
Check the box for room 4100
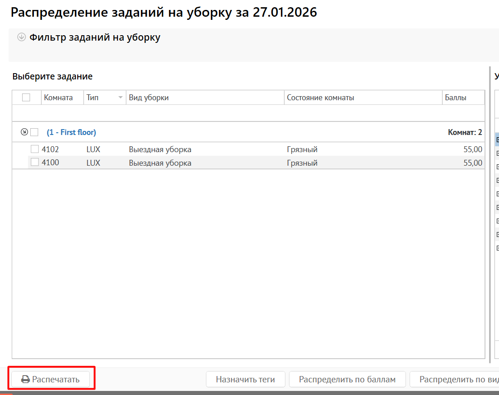[35, 163]
